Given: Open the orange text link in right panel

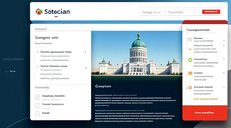Looking at the screenshot, I should coord(206,99).
